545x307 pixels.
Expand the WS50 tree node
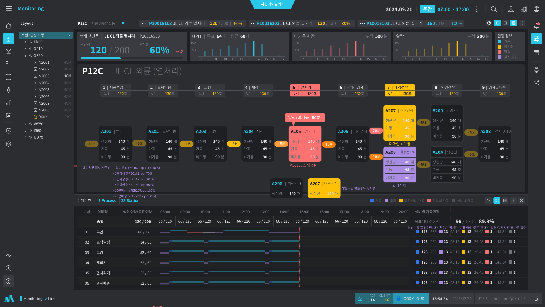[x=26, y=124]
